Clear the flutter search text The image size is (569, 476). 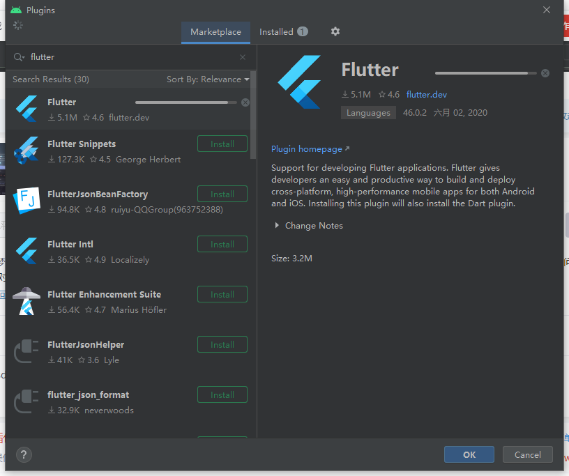point(243,57)
